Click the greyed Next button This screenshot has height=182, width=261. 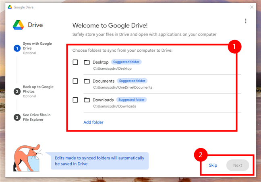point(238,165)
